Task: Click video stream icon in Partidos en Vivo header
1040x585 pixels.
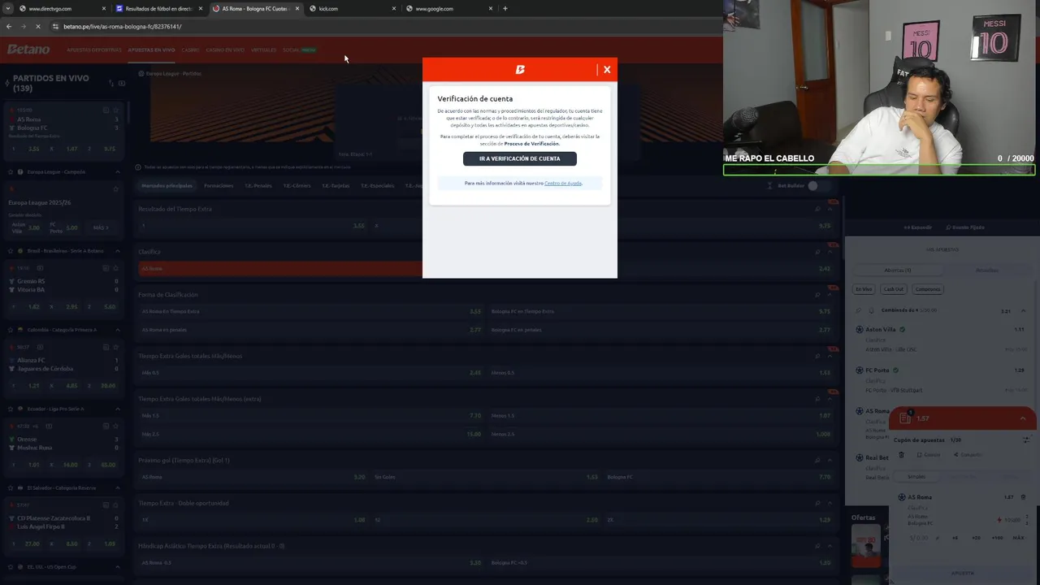Action: (x=122, y=83)
